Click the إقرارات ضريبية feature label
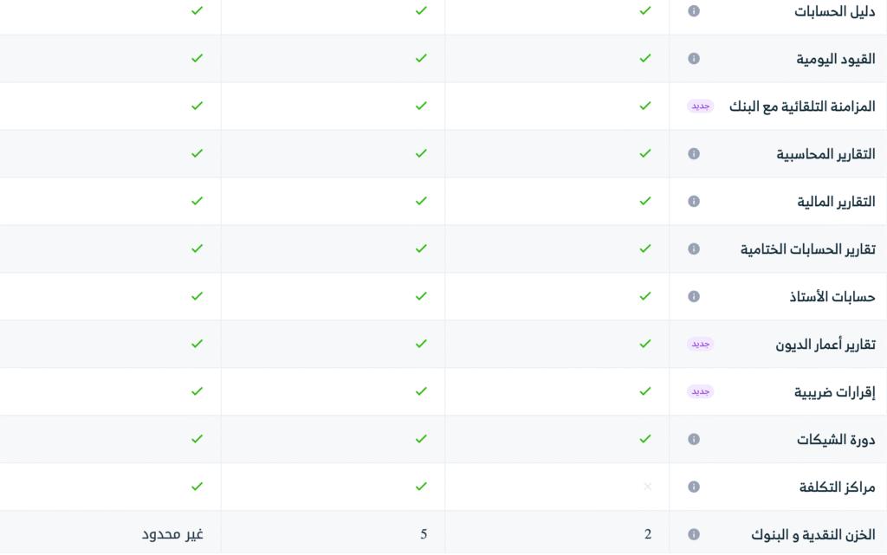Viewport: 887px width, 555px height. click(834, 392)
